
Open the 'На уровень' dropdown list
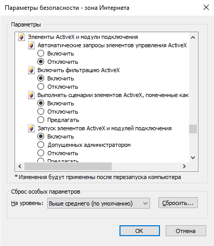coord(99,203)
